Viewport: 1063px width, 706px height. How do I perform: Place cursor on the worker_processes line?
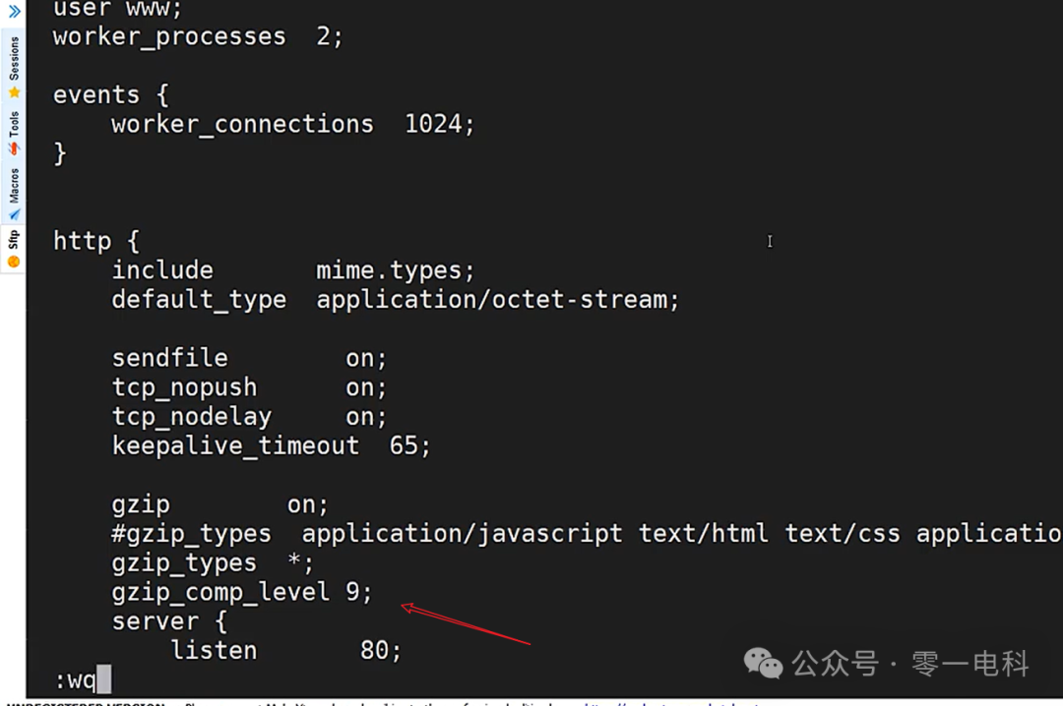(197, 36)
